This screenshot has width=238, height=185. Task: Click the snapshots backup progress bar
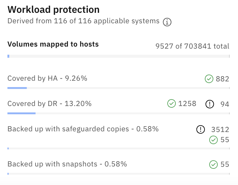click(x=119, y=174)
